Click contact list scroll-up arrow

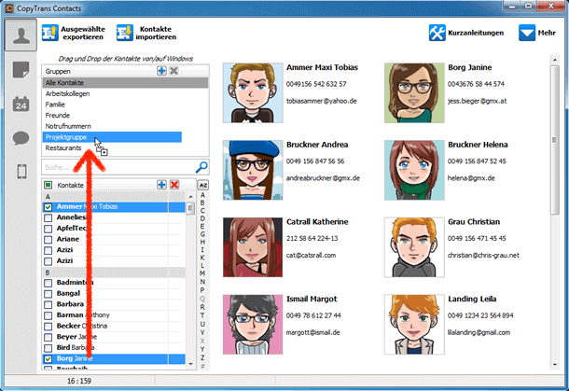point(191,197)
